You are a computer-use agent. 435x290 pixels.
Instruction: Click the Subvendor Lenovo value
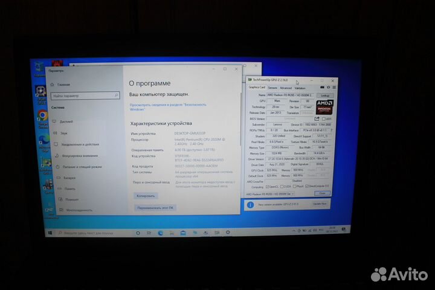coord(278,124)
